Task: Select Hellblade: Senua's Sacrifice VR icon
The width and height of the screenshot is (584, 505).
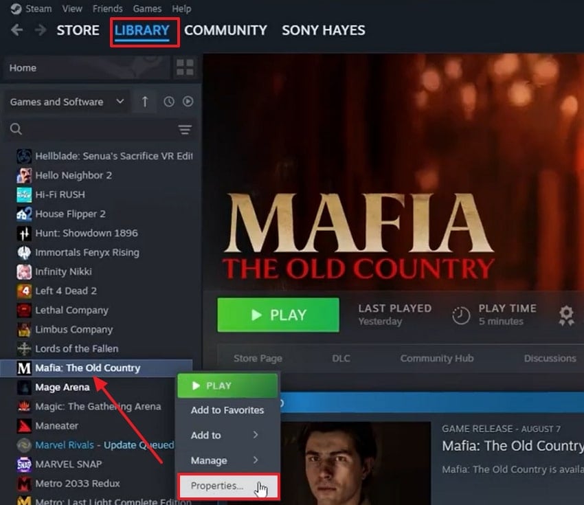Action: [24, 156]
